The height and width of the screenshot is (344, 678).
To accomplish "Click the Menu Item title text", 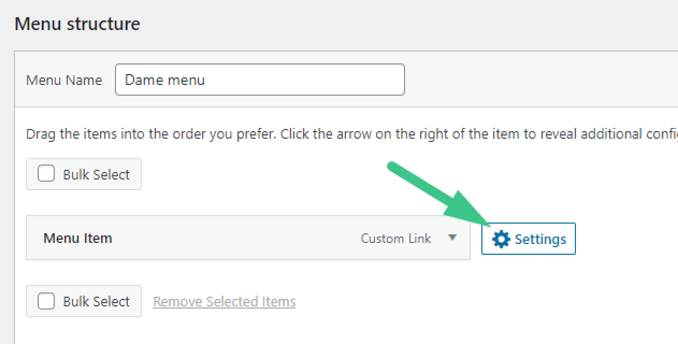I will point(78,238).
